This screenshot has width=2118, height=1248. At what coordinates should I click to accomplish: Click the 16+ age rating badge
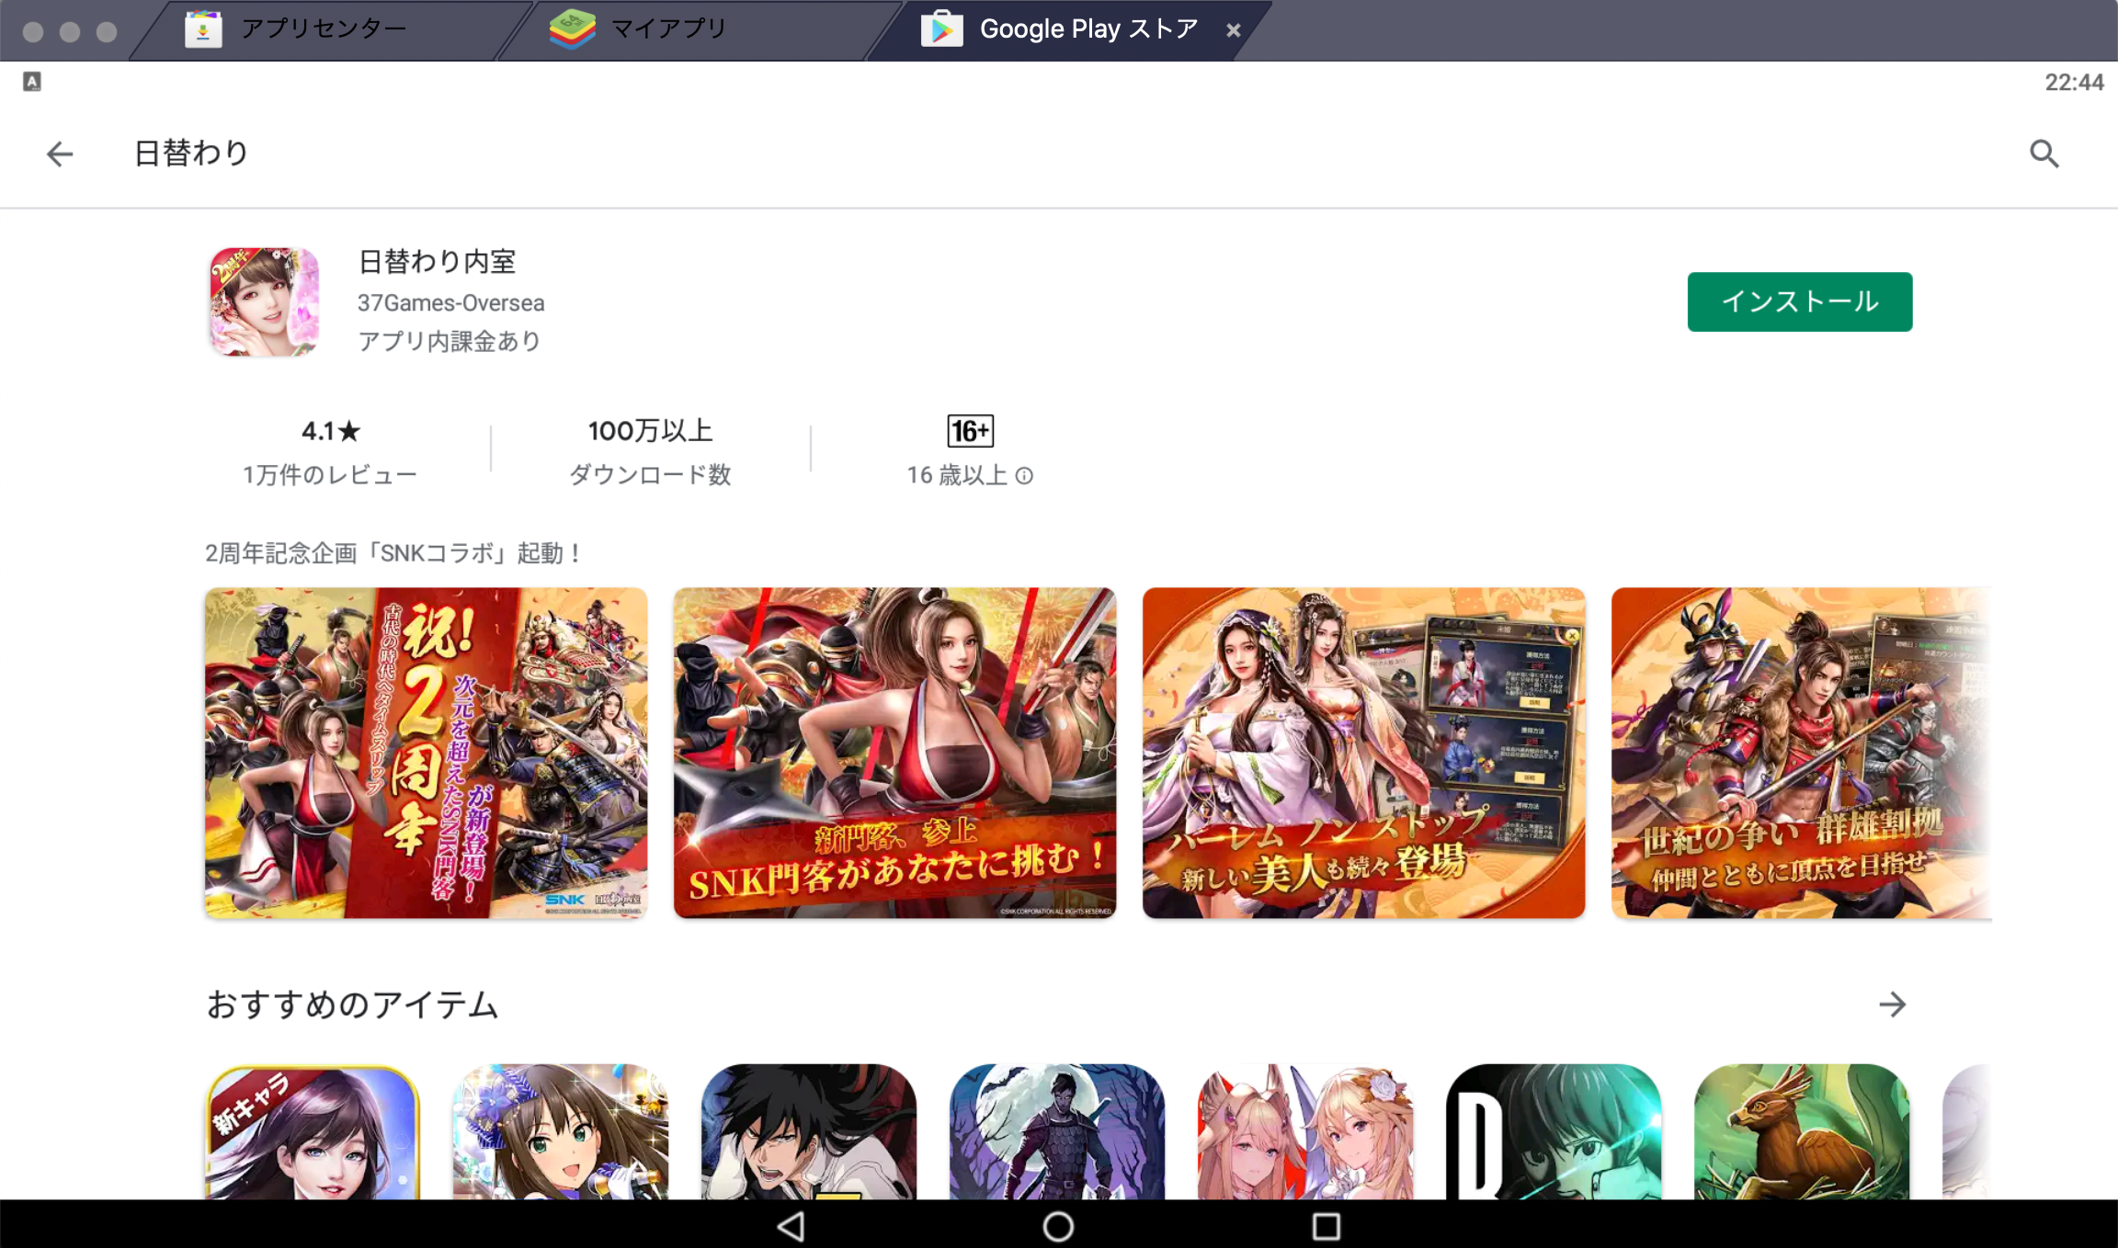tap(970, 431)
